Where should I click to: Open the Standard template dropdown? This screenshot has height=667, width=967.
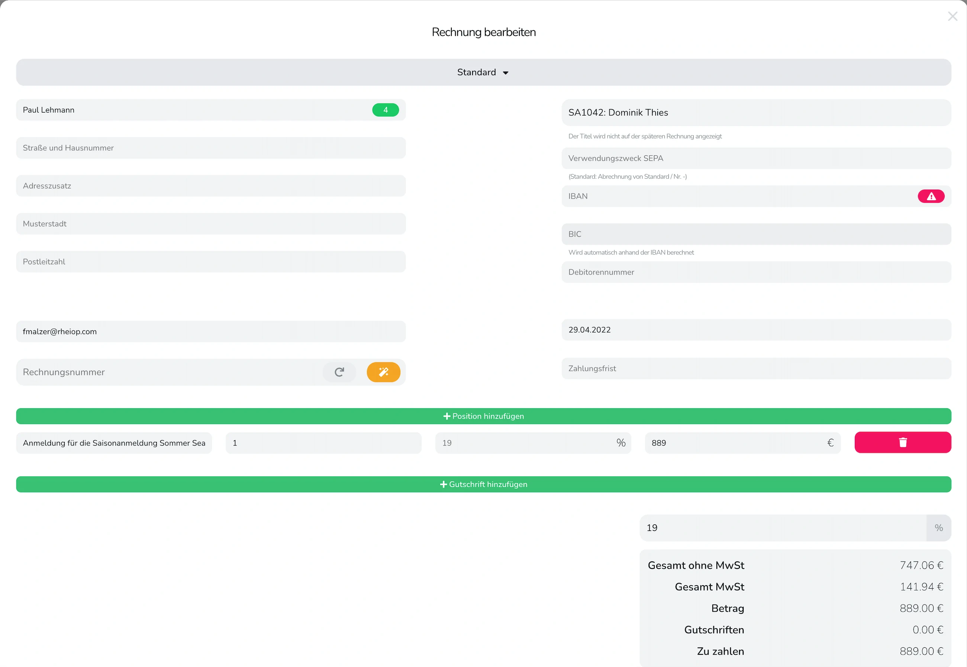pyautogui.click(x=483, y=72)
